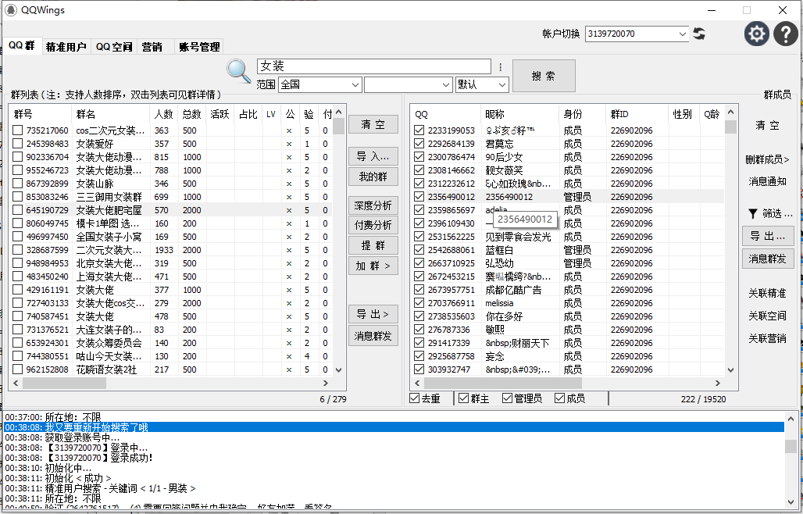Click the 付费分析 button
Screen dimensions: 803x514
tap(373, 225)
